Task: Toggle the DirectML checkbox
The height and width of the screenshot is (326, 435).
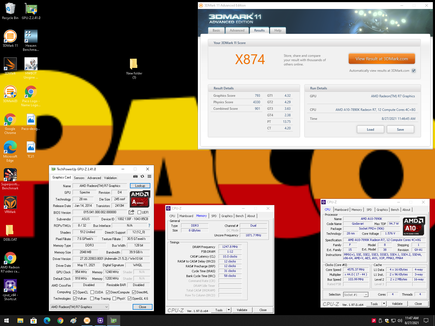Action: (x=134, y=292)
